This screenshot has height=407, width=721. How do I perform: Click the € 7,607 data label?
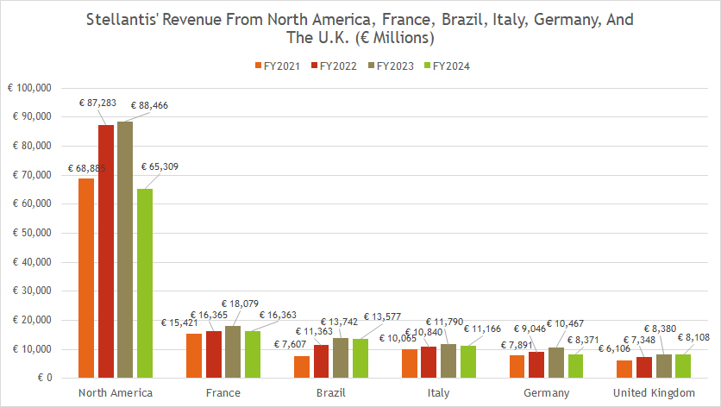click(x=290, y=344)
